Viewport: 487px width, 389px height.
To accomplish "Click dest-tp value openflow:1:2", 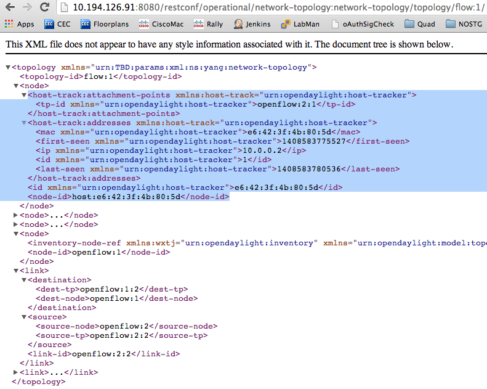I will pyautogui.click(x=110, y=289).
